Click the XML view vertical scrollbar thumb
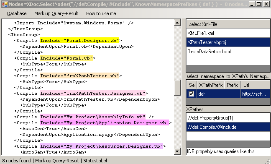This screenshot has height=164, width=271. click(x=177, y=88)
